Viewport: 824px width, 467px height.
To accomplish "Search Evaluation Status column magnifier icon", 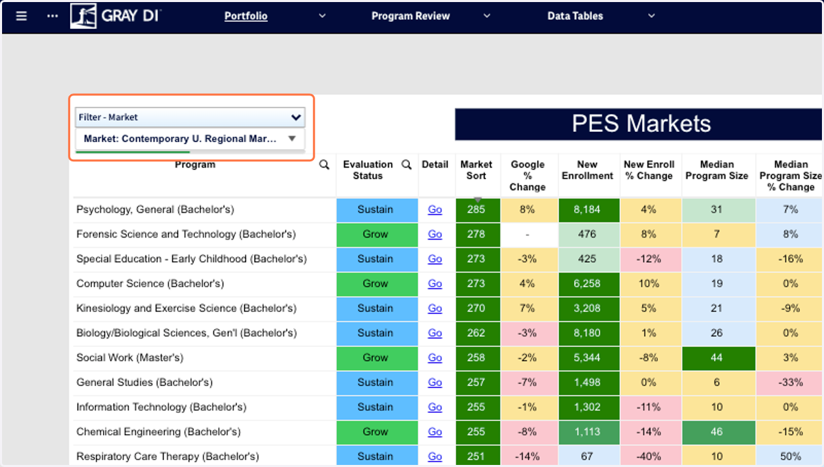I will click(407, 165).
